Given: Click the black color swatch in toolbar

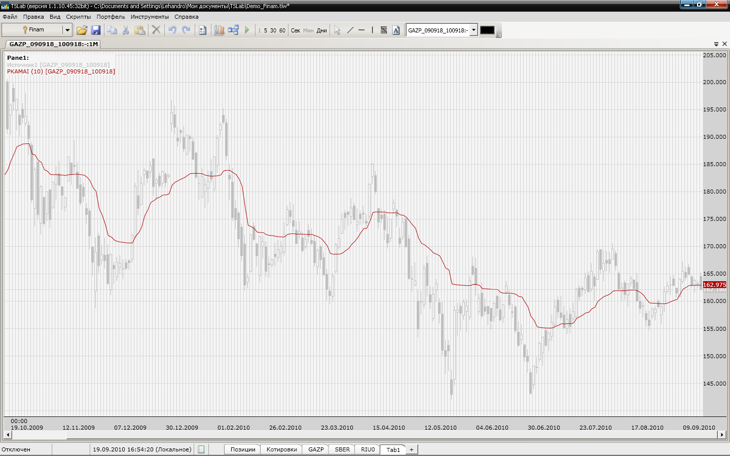Looking at the screenshot, I should click(x=487, y=30).
